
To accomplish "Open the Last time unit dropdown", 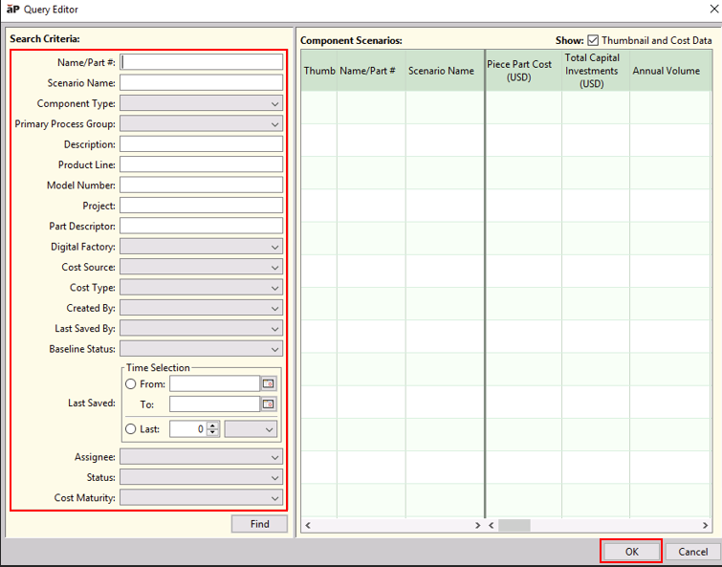I will point(251,429).
